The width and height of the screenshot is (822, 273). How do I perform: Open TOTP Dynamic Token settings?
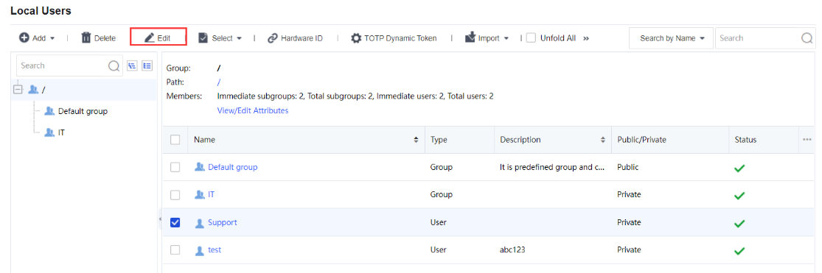(394, 38)
